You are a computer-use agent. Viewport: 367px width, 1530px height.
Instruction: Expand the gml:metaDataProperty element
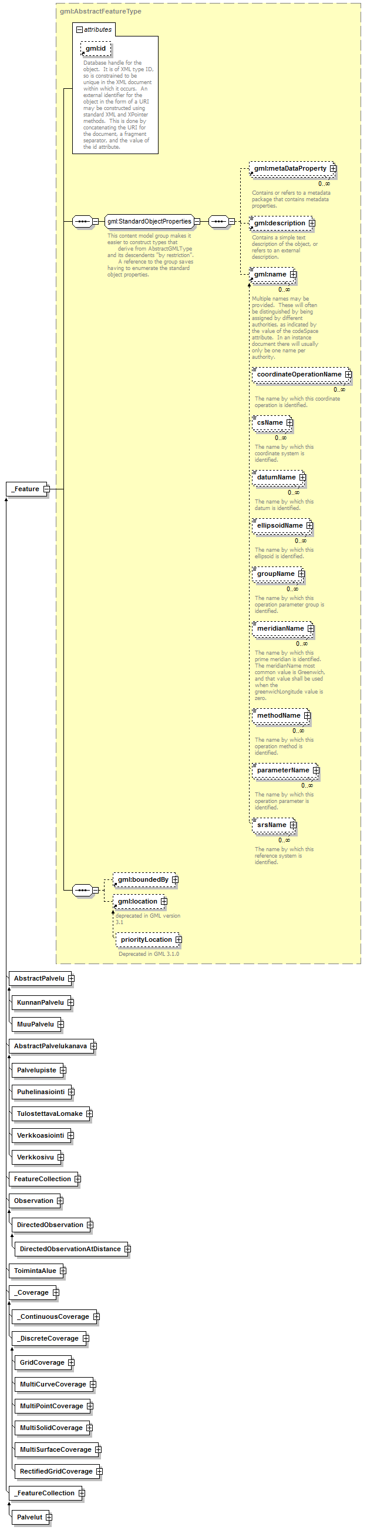(333, 169)
